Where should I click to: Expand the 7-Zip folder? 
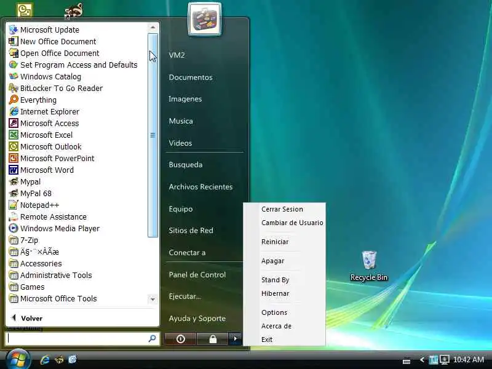24,240
